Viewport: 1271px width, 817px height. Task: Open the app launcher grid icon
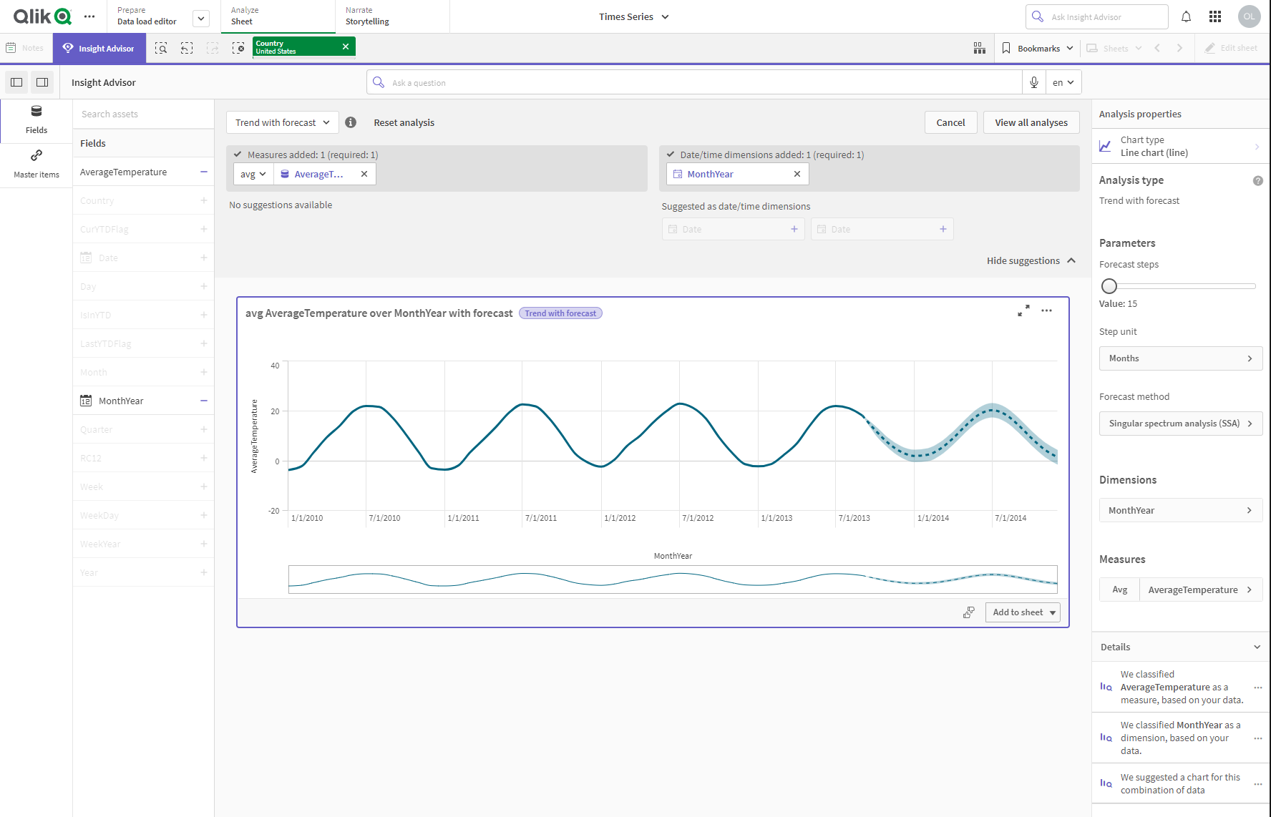coord(1215,16)
